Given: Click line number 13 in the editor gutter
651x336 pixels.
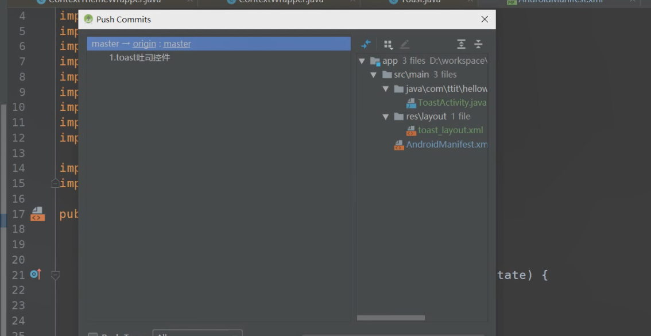Looking at the screenshot, I should click(x=18, y=153).
